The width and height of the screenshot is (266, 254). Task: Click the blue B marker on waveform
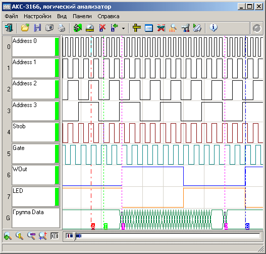(x=247, y=226)
